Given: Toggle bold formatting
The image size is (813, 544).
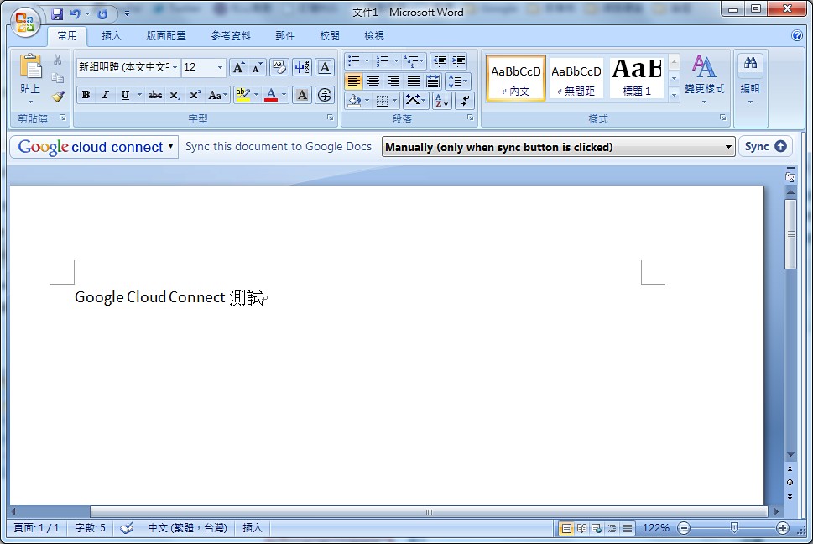Looking at the screenshot, I should tap(86, 95).
